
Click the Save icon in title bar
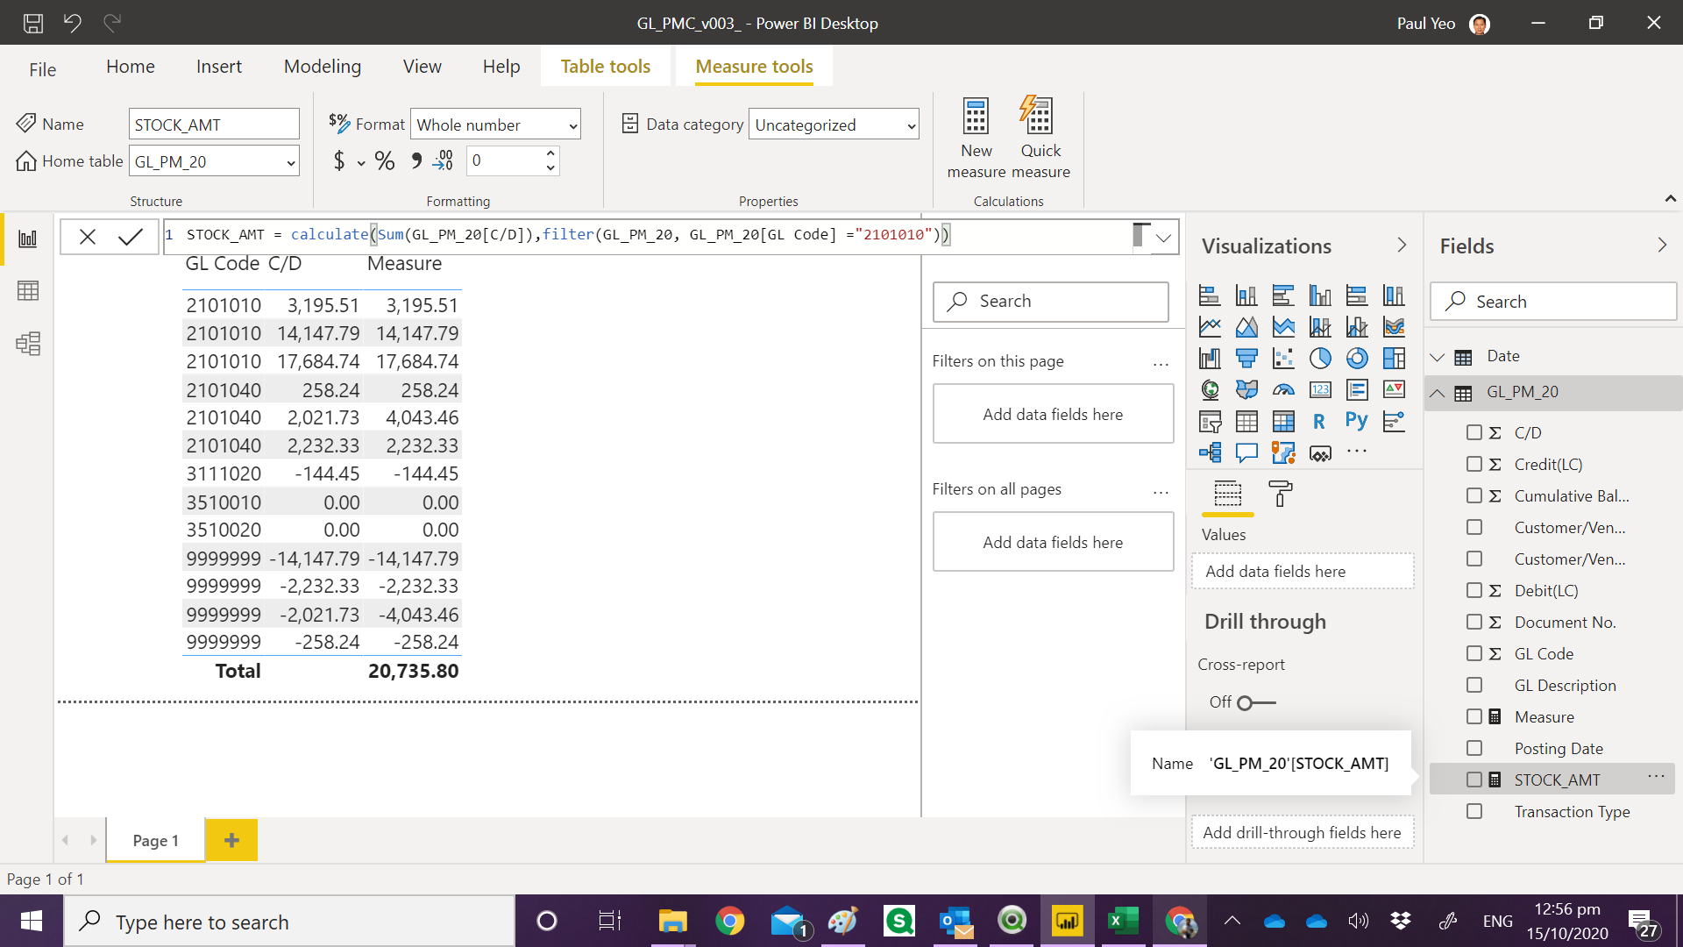pos(32,23)
